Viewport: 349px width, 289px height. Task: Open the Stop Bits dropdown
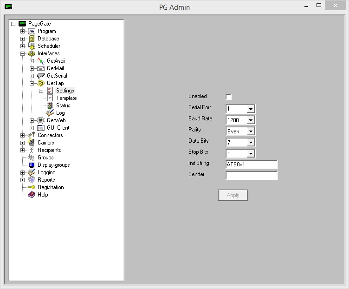point(251,153)
